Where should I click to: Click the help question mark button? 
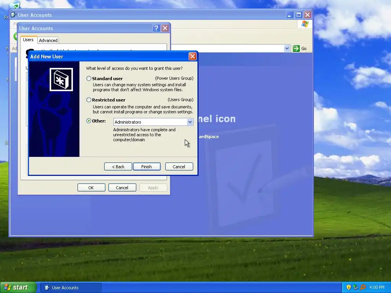pos(156,28)
